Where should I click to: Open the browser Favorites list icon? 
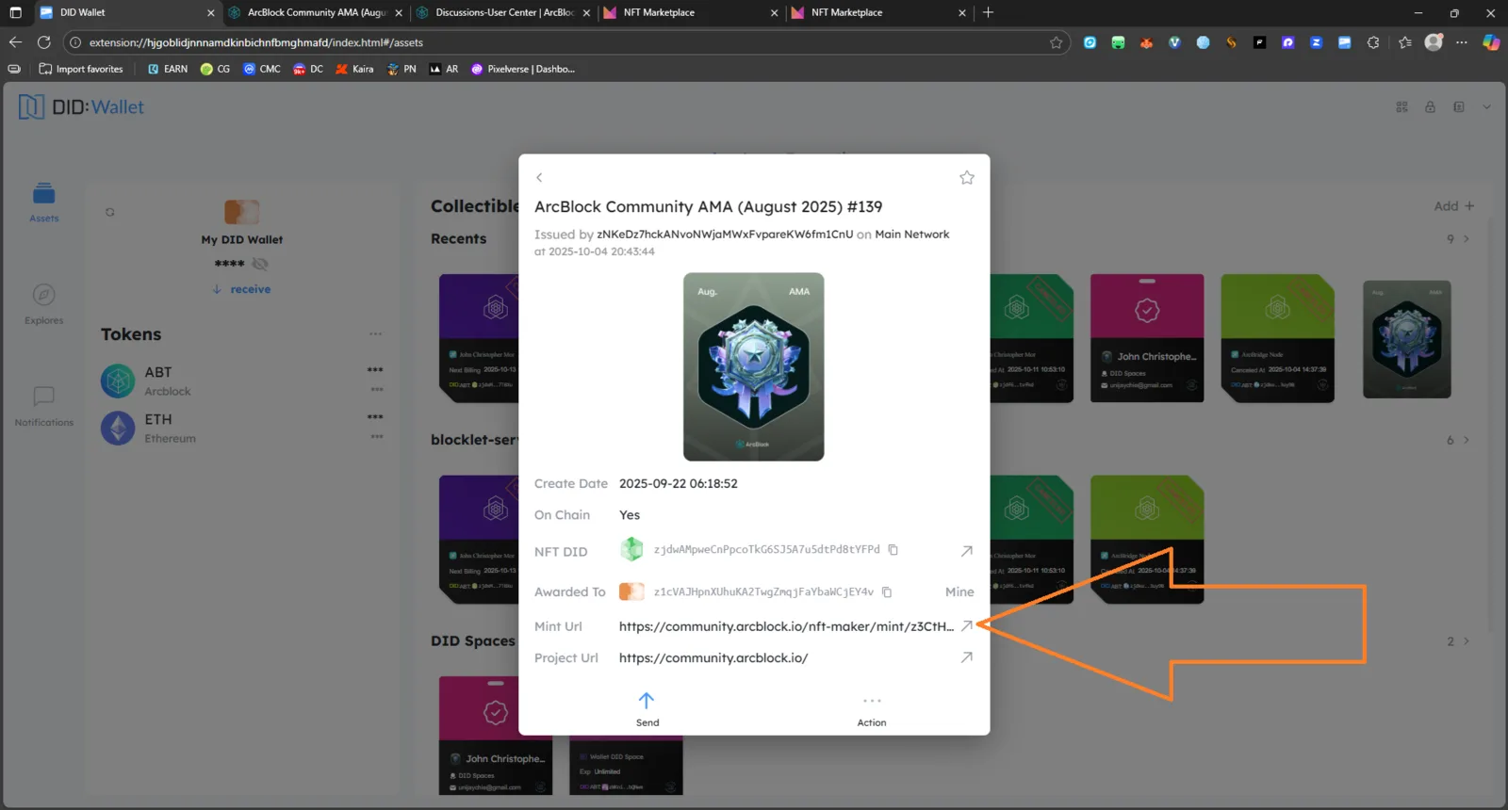point(1405,42)
